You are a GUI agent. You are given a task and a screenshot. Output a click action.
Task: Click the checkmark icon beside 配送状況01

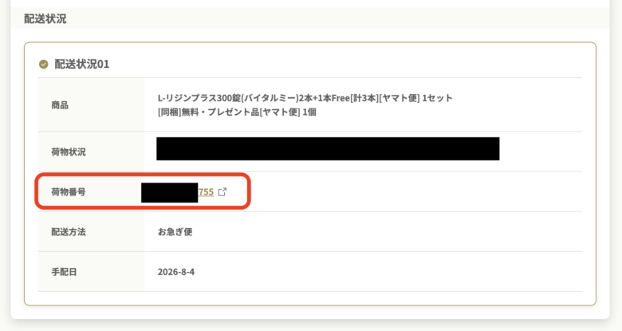(x=44, y=65)
